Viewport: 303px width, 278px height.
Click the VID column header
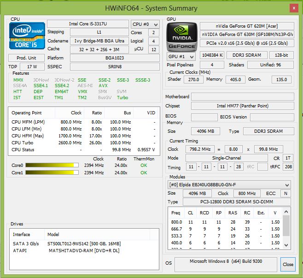(146, 113)
